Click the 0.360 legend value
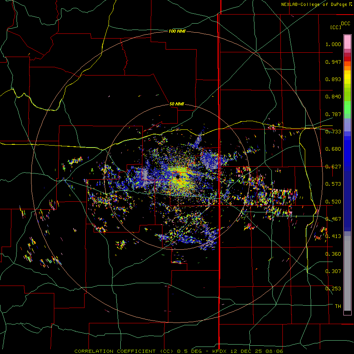354x354 pixels. pyautogui.click(x=333, y=254)
